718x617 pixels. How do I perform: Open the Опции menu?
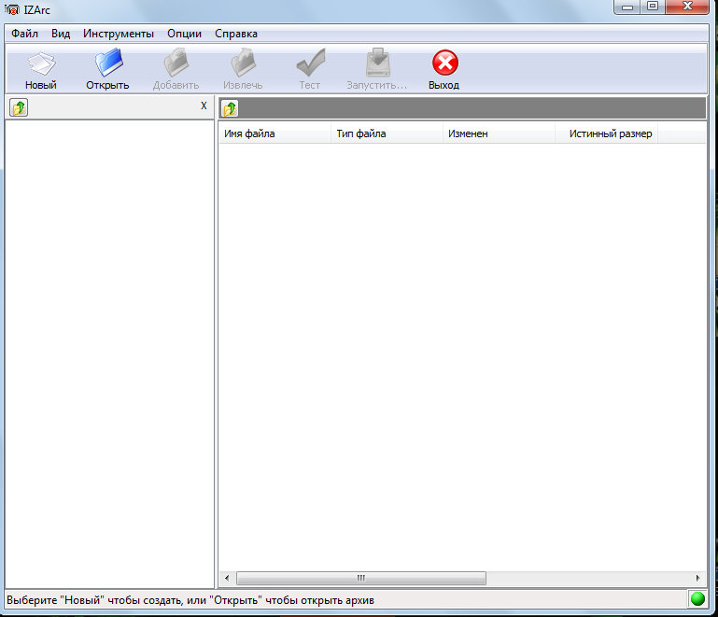coord(184,34)
